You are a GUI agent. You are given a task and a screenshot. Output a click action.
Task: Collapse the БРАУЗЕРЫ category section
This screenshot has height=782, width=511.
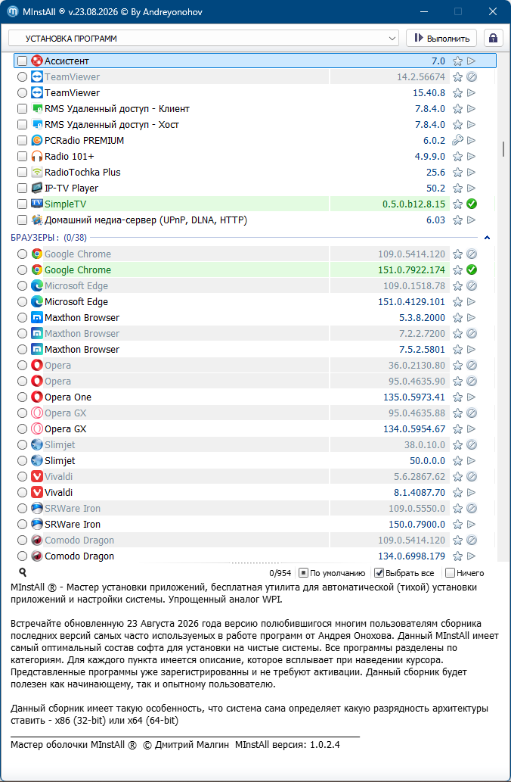pos(487,238)
